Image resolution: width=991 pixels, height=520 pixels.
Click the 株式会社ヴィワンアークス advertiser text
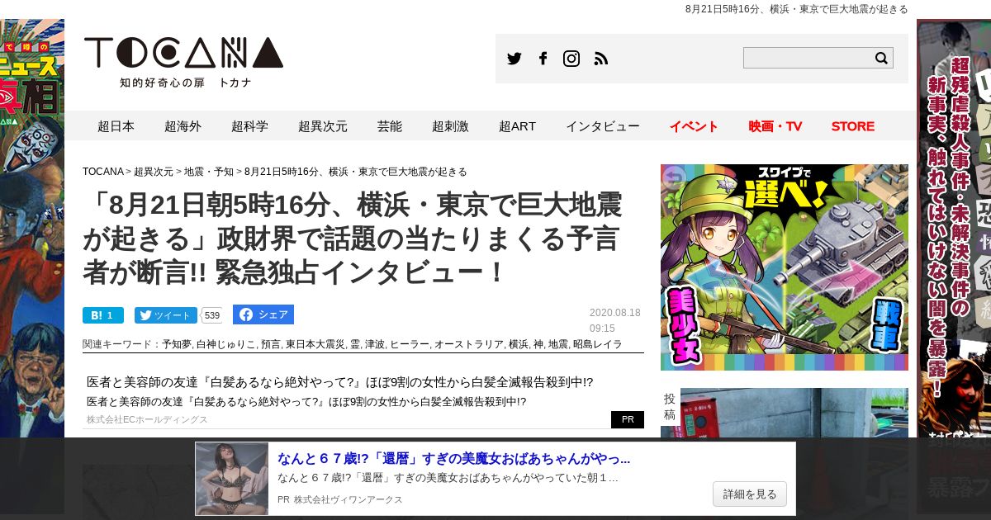[349, 499]
